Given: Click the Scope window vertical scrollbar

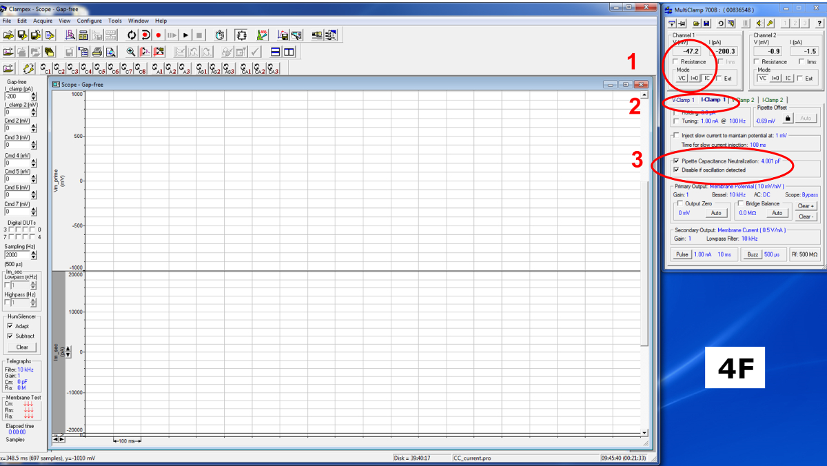Looking at the screenshot, I should tap(644, 265).
